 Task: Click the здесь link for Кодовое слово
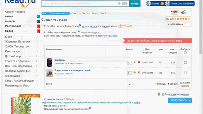[96, 32]
